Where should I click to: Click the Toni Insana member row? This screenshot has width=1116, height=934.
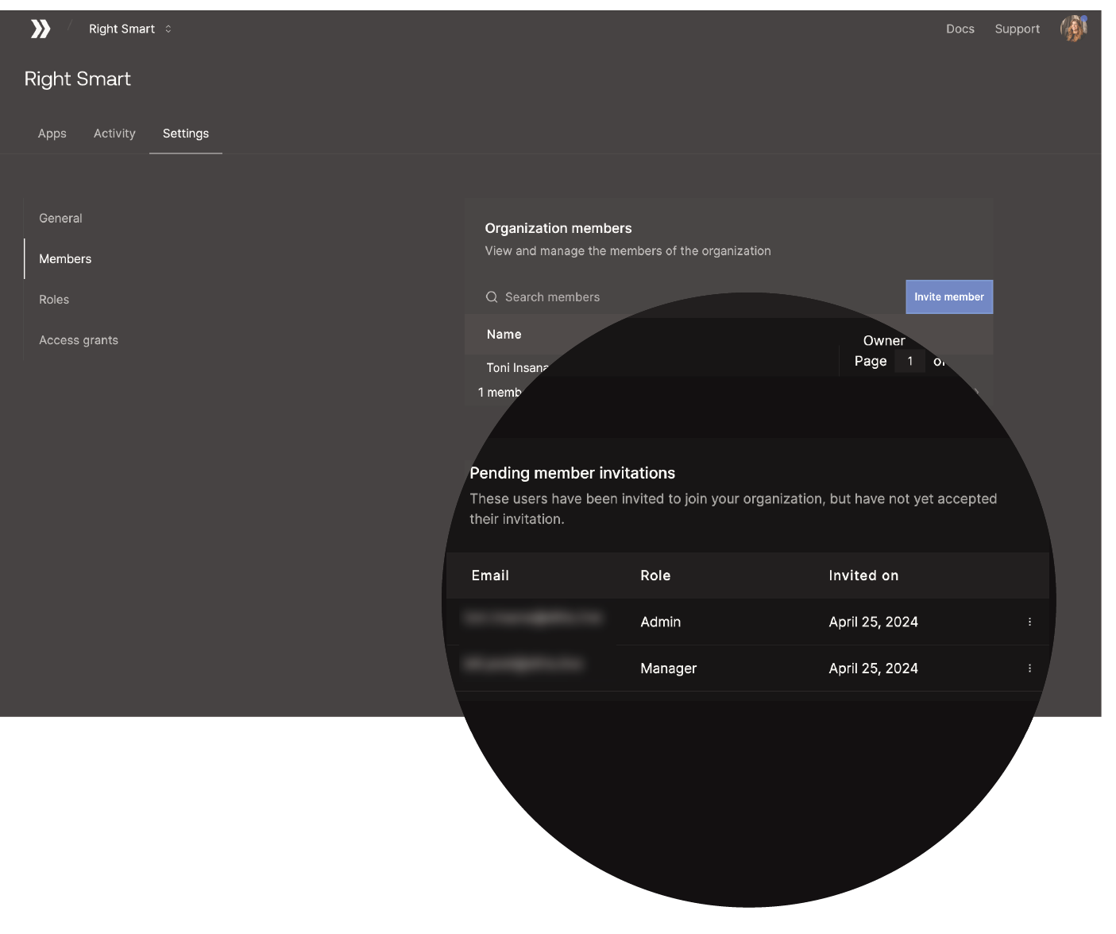click(518, 367)
